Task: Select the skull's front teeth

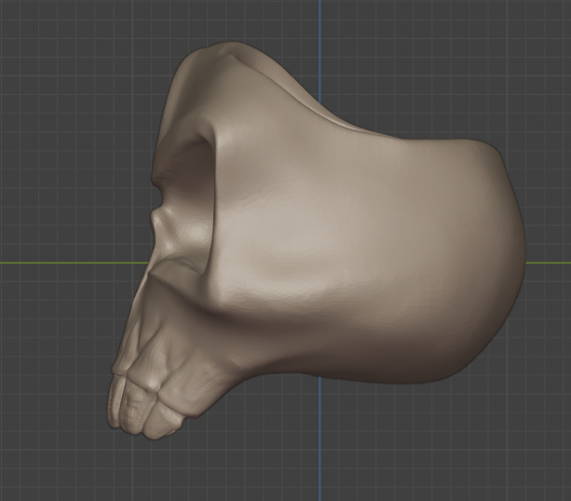Action: pos(126,402)
